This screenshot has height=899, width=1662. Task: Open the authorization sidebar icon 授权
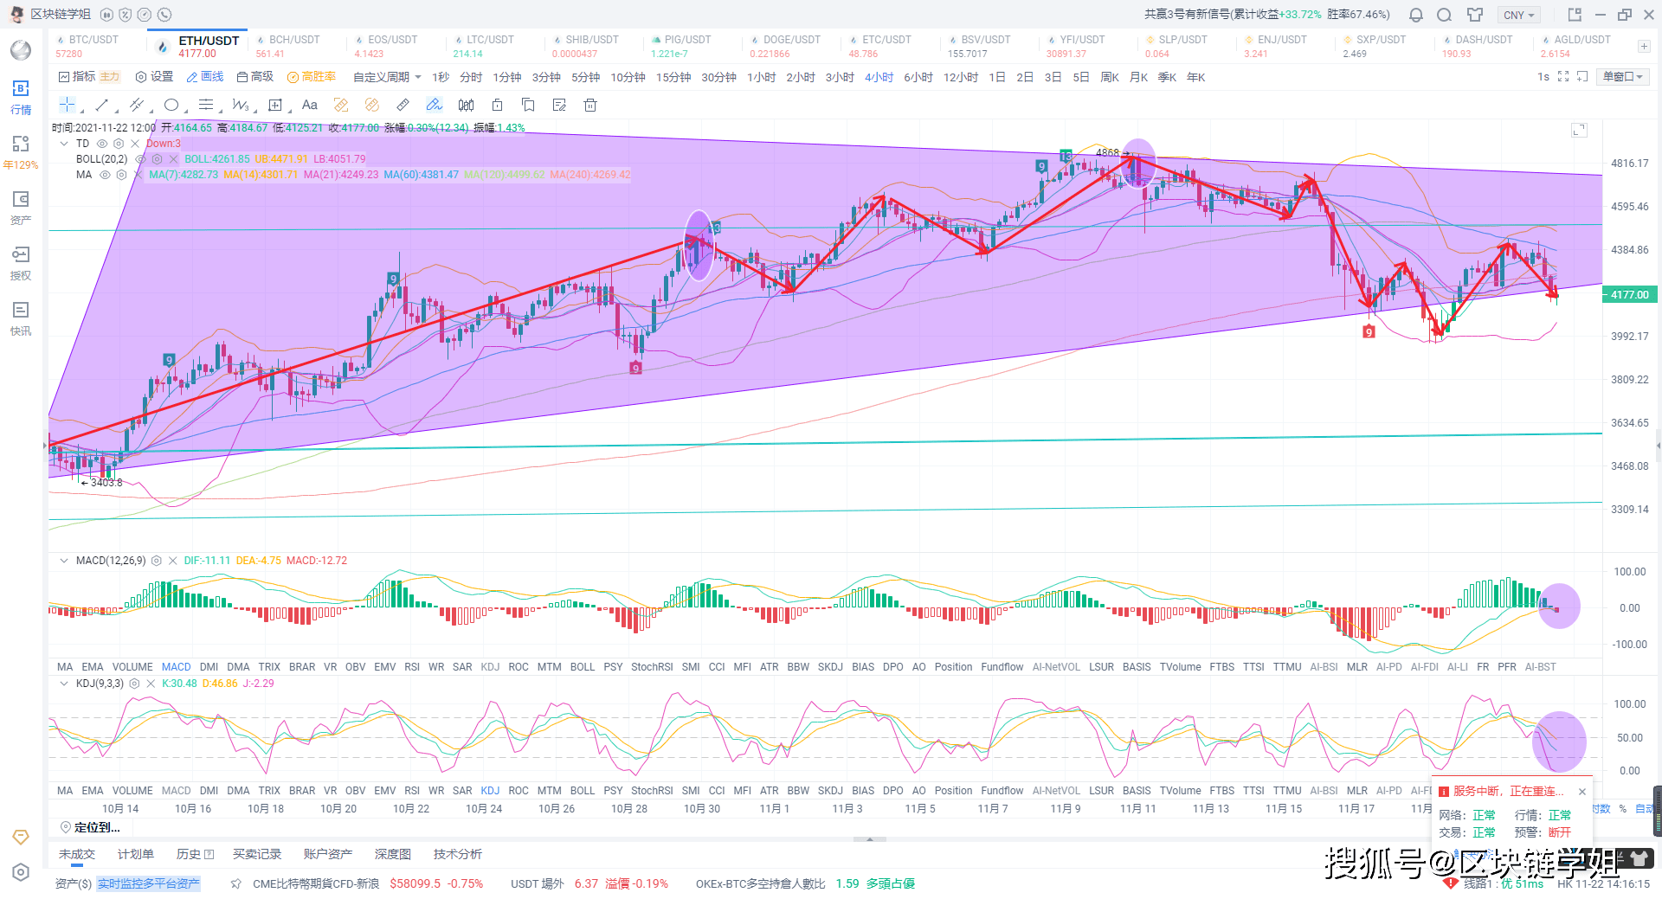[x=21, y=262]
